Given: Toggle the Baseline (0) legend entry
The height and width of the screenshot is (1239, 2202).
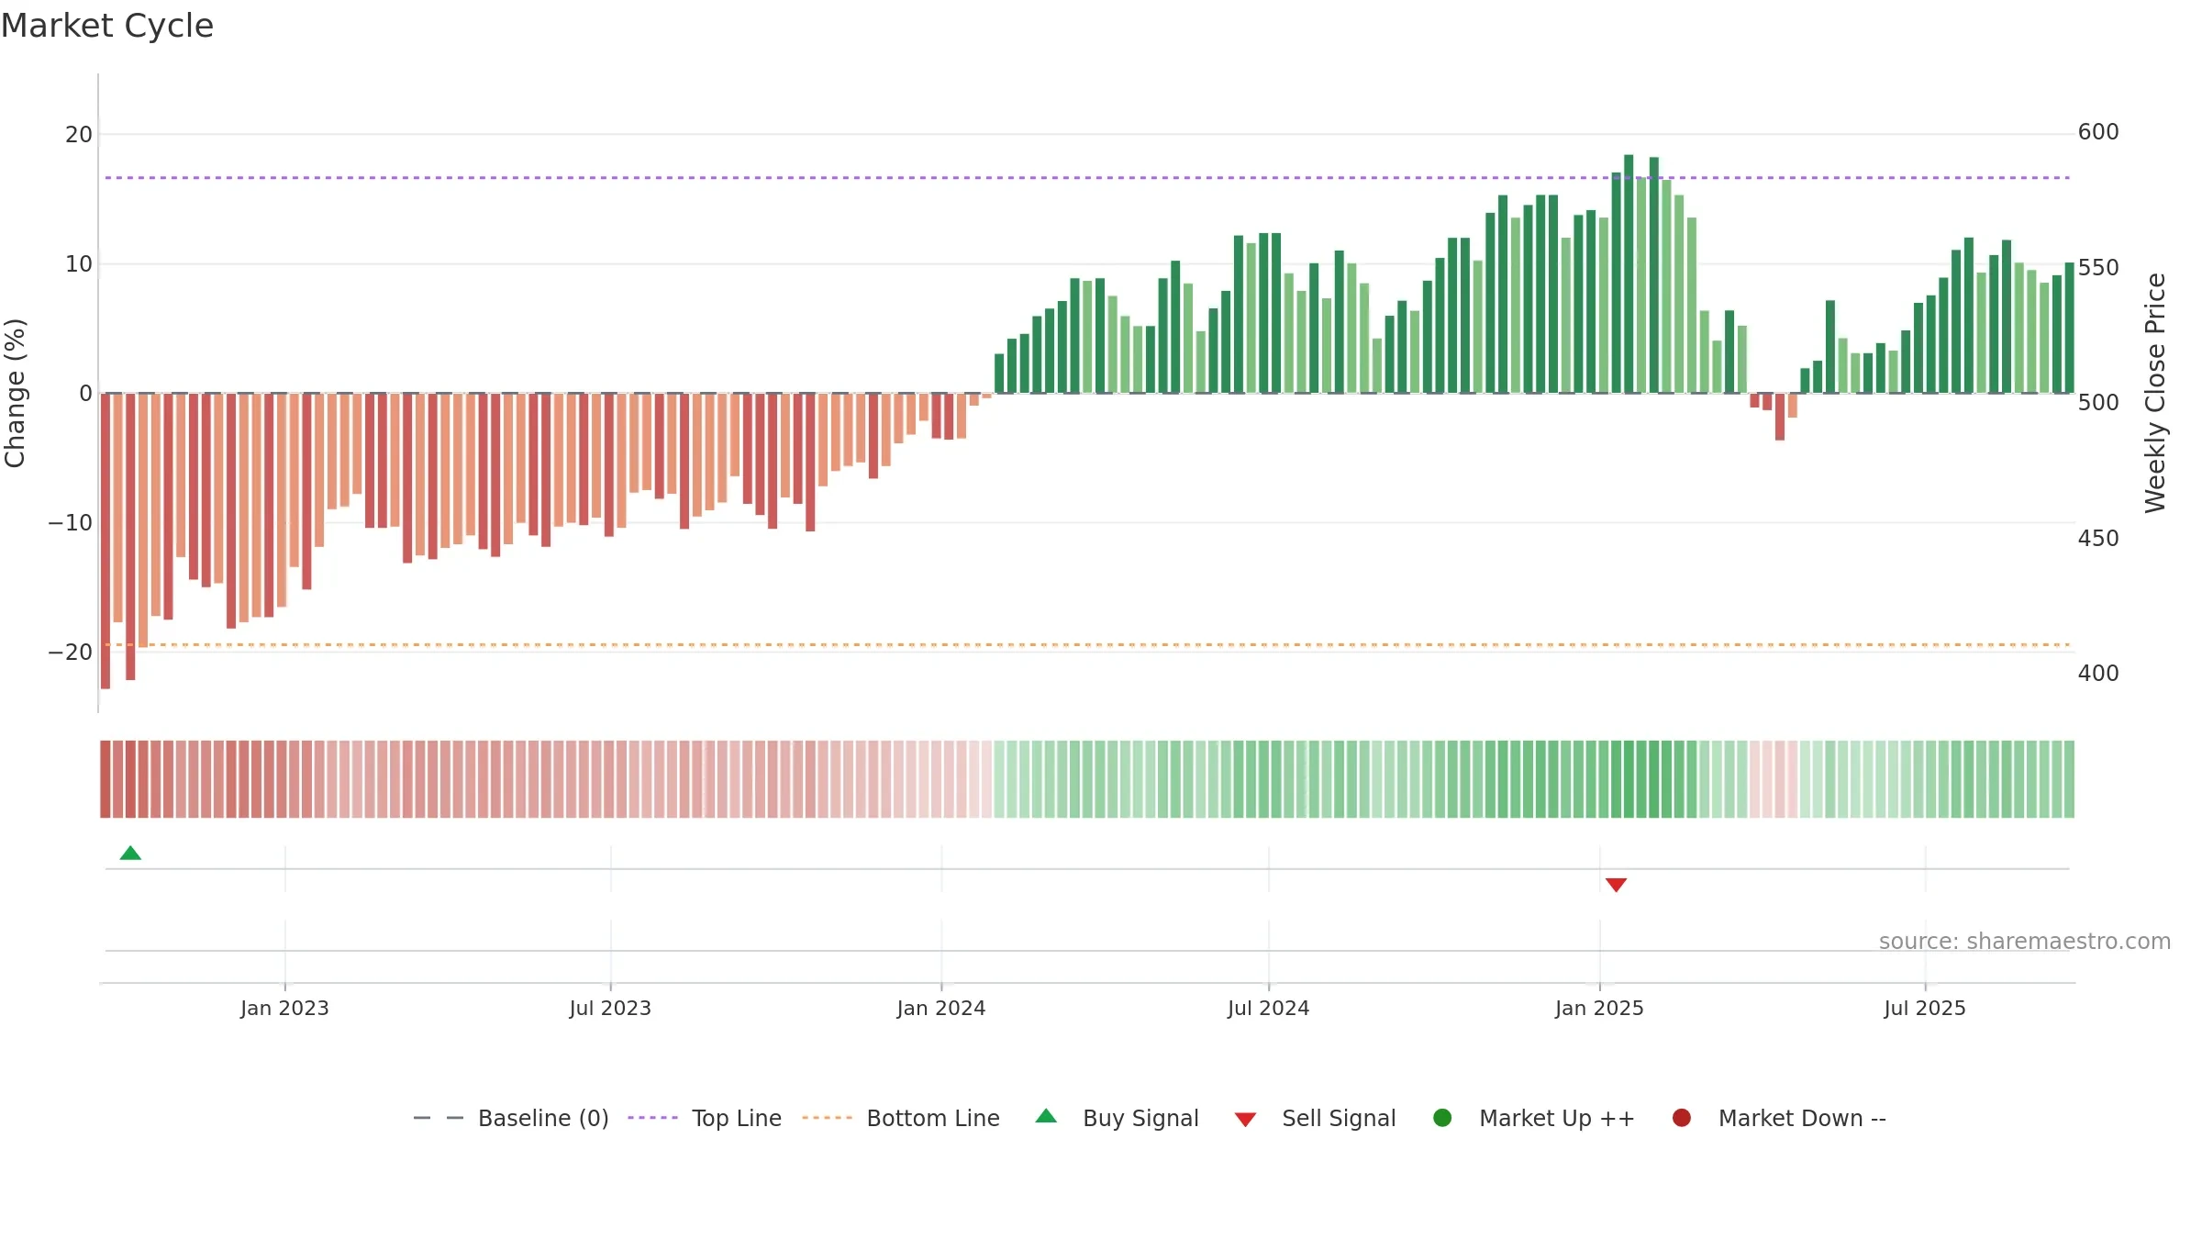Looking at the screenshot, I should [511, 1118].
